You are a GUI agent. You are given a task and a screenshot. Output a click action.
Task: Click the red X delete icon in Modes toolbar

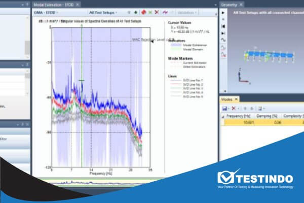tap(234, 108)
